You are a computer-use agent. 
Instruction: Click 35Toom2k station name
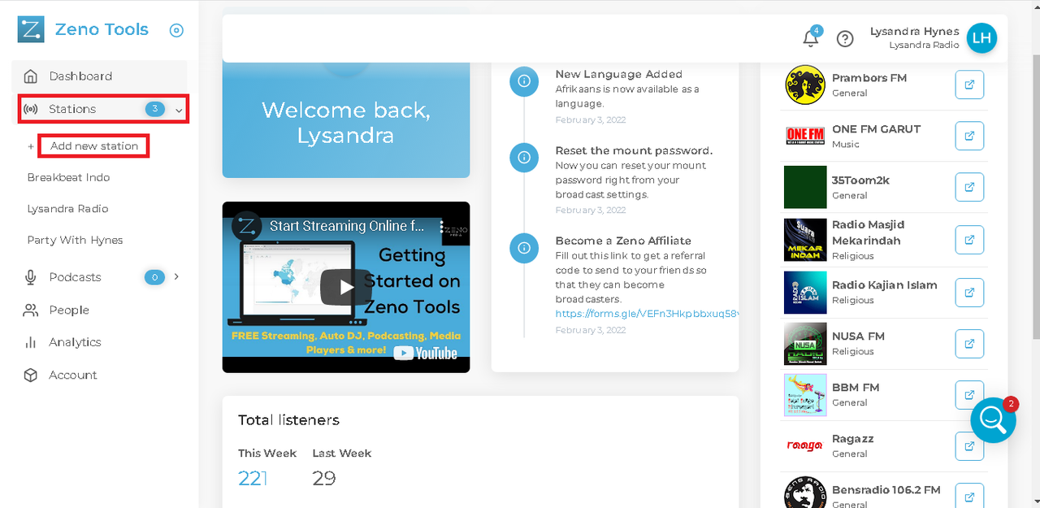(x=860, y=180)
